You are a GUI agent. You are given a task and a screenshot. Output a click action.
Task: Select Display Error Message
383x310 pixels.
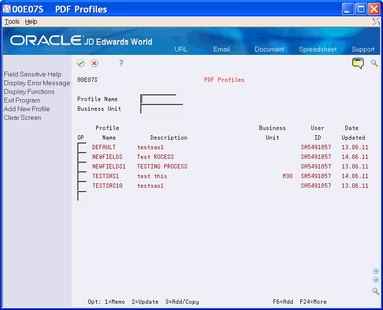tap(37, 83)
